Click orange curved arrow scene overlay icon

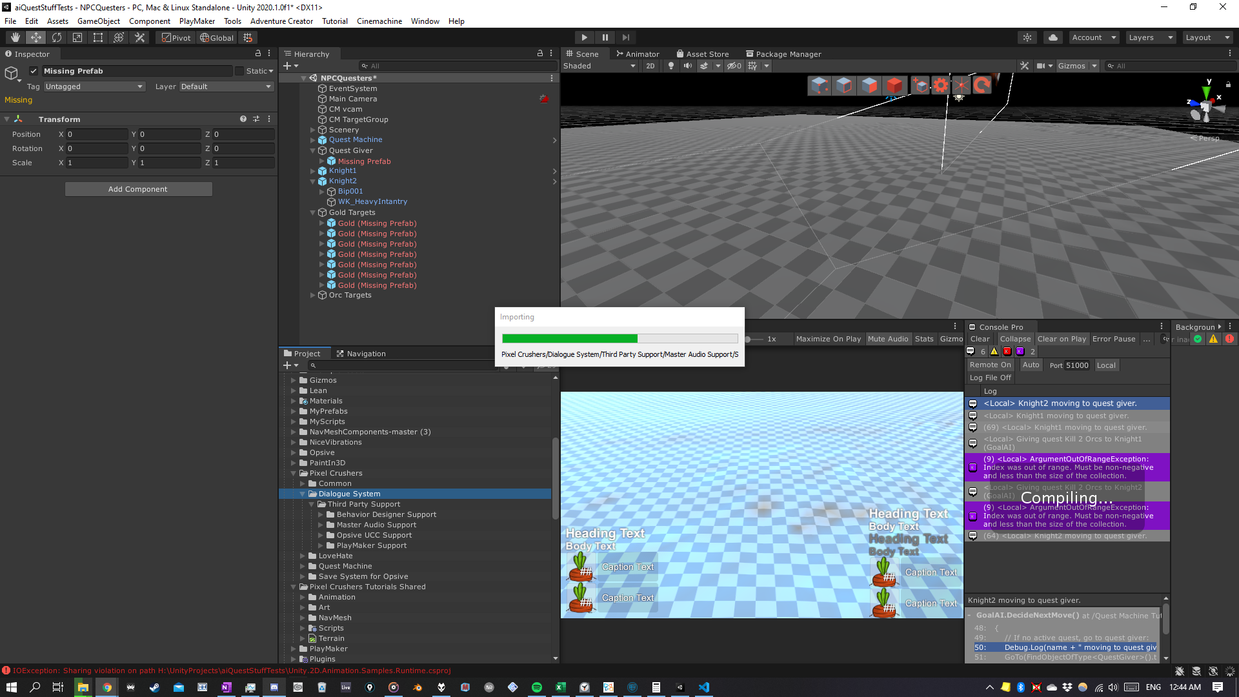[x=982, y=85]
